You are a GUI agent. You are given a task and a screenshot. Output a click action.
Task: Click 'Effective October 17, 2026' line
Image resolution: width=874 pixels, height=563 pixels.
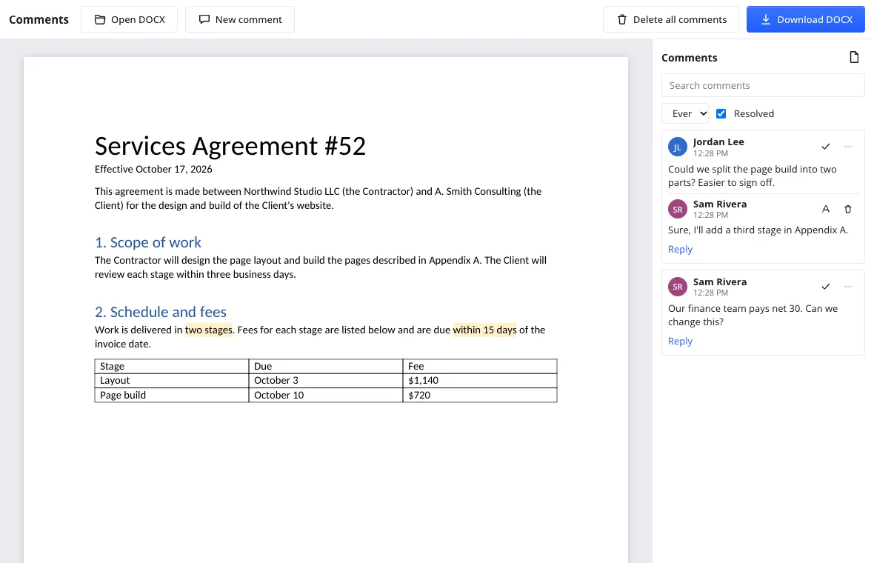[x=153, y=169]
